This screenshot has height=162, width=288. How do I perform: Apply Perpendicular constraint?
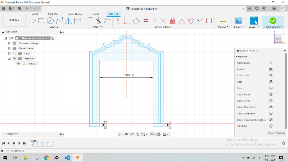(x=163, y=21)
